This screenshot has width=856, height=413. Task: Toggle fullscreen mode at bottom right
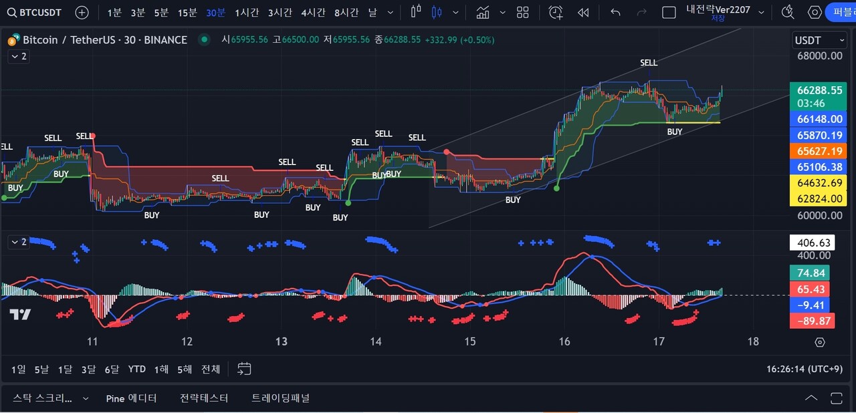(837, 398)
